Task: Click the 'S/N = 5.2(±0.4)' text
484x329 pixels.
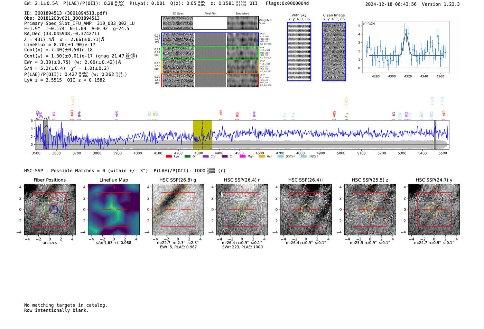Action: [x=45, y=68]
